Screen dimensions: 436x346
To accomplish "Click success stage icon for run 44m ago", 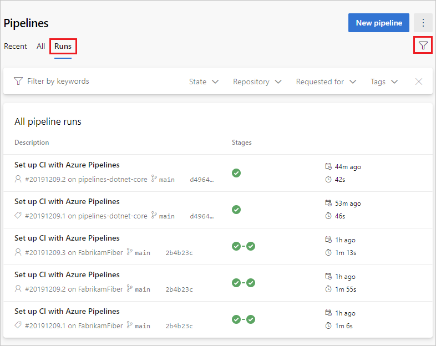I will 236,173.
